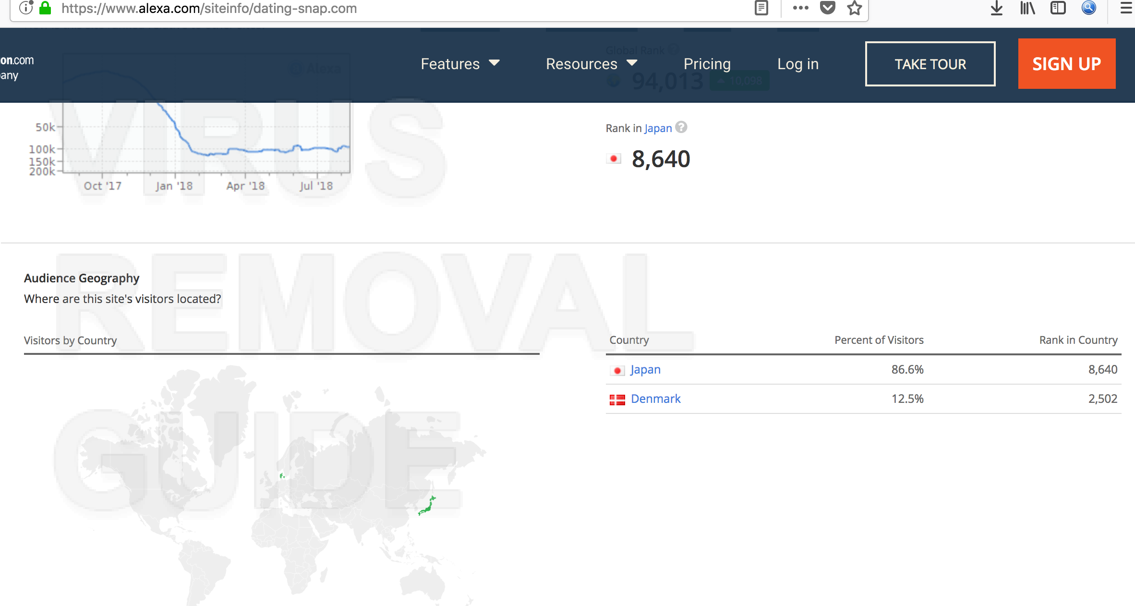Bookmark this page with the star icon
This screenshot has height=606, width=1135.
855,8
